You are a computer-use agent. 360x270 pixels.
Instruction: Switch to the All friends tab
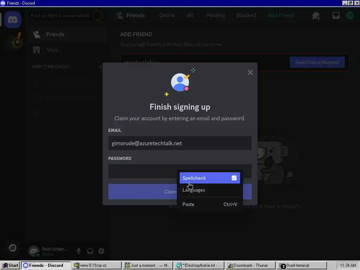(190, 15)
